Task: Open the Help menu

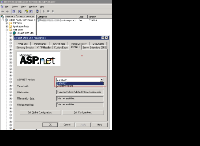Action: coord(42,7)
